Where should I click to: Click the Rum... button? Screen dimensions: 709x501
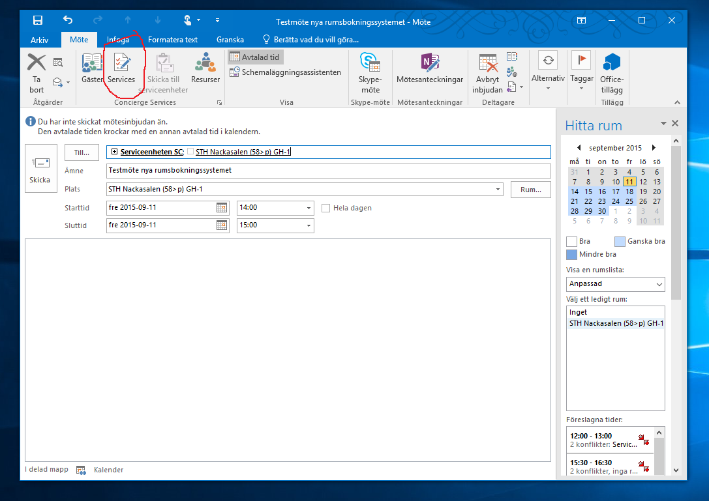click(531, 190)
